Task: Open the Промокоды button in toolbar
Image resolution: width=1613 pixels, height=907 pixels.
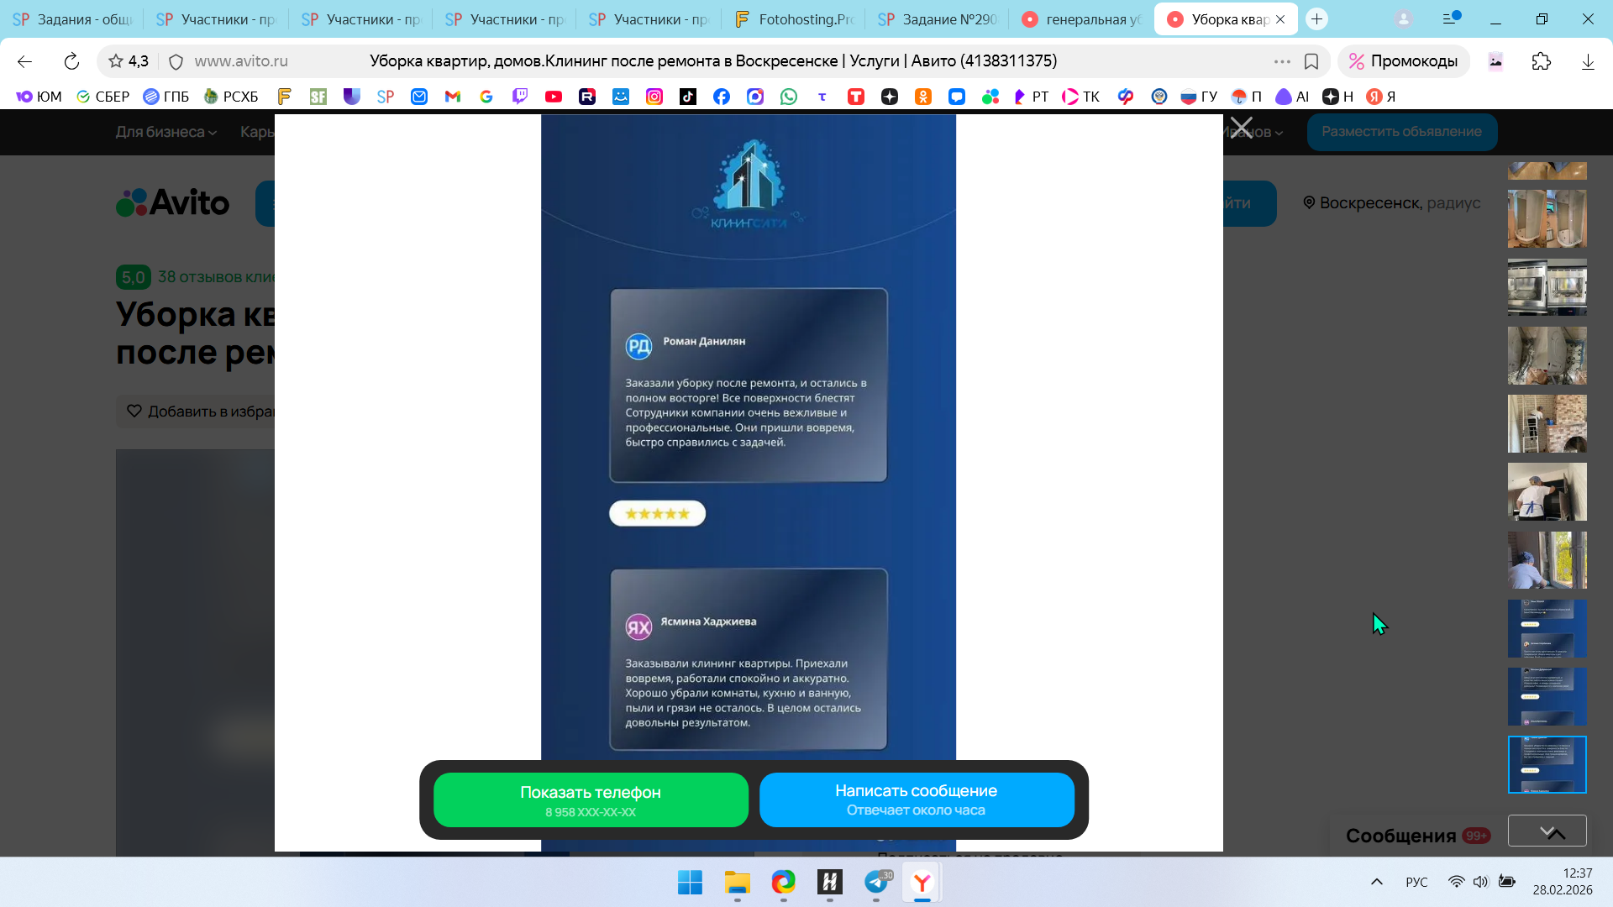Action: click(1403, 61)
